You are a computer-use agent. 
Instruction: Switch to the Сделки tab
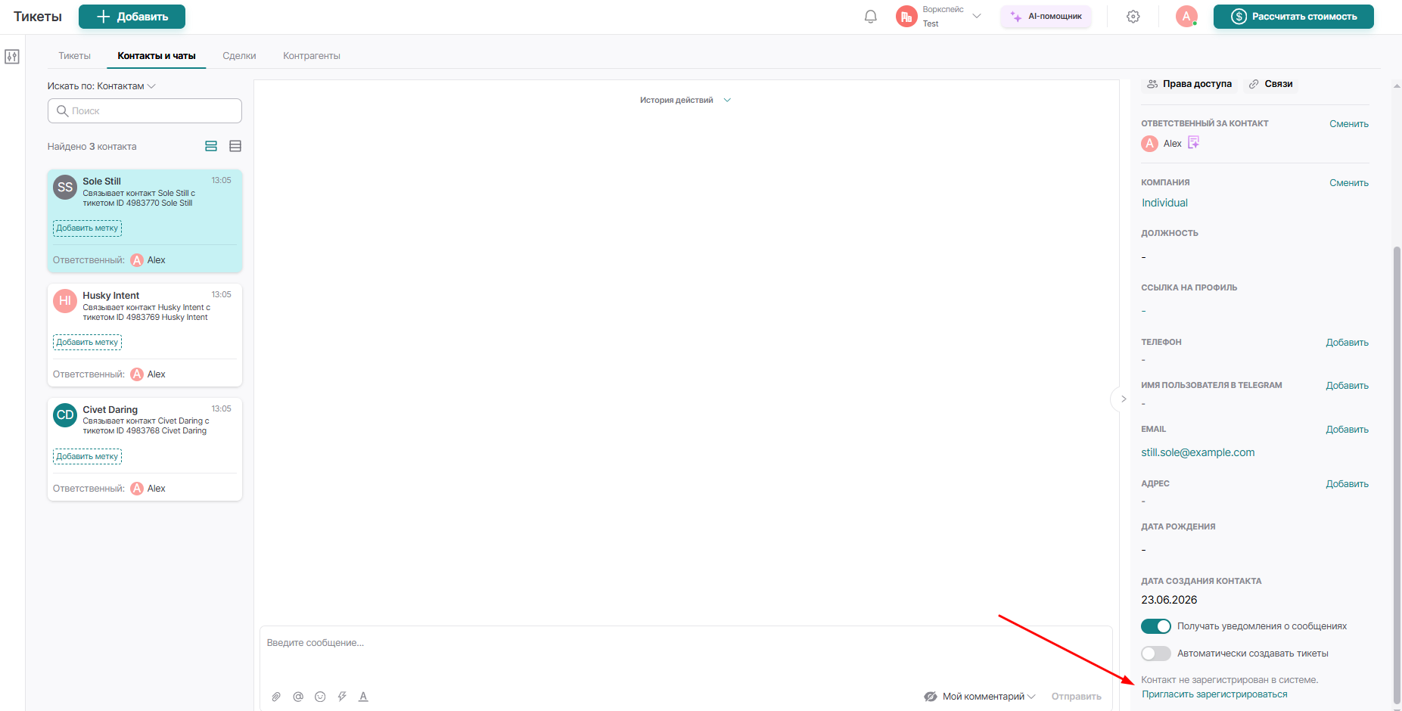pyautogui.click(x=239, y=56)
